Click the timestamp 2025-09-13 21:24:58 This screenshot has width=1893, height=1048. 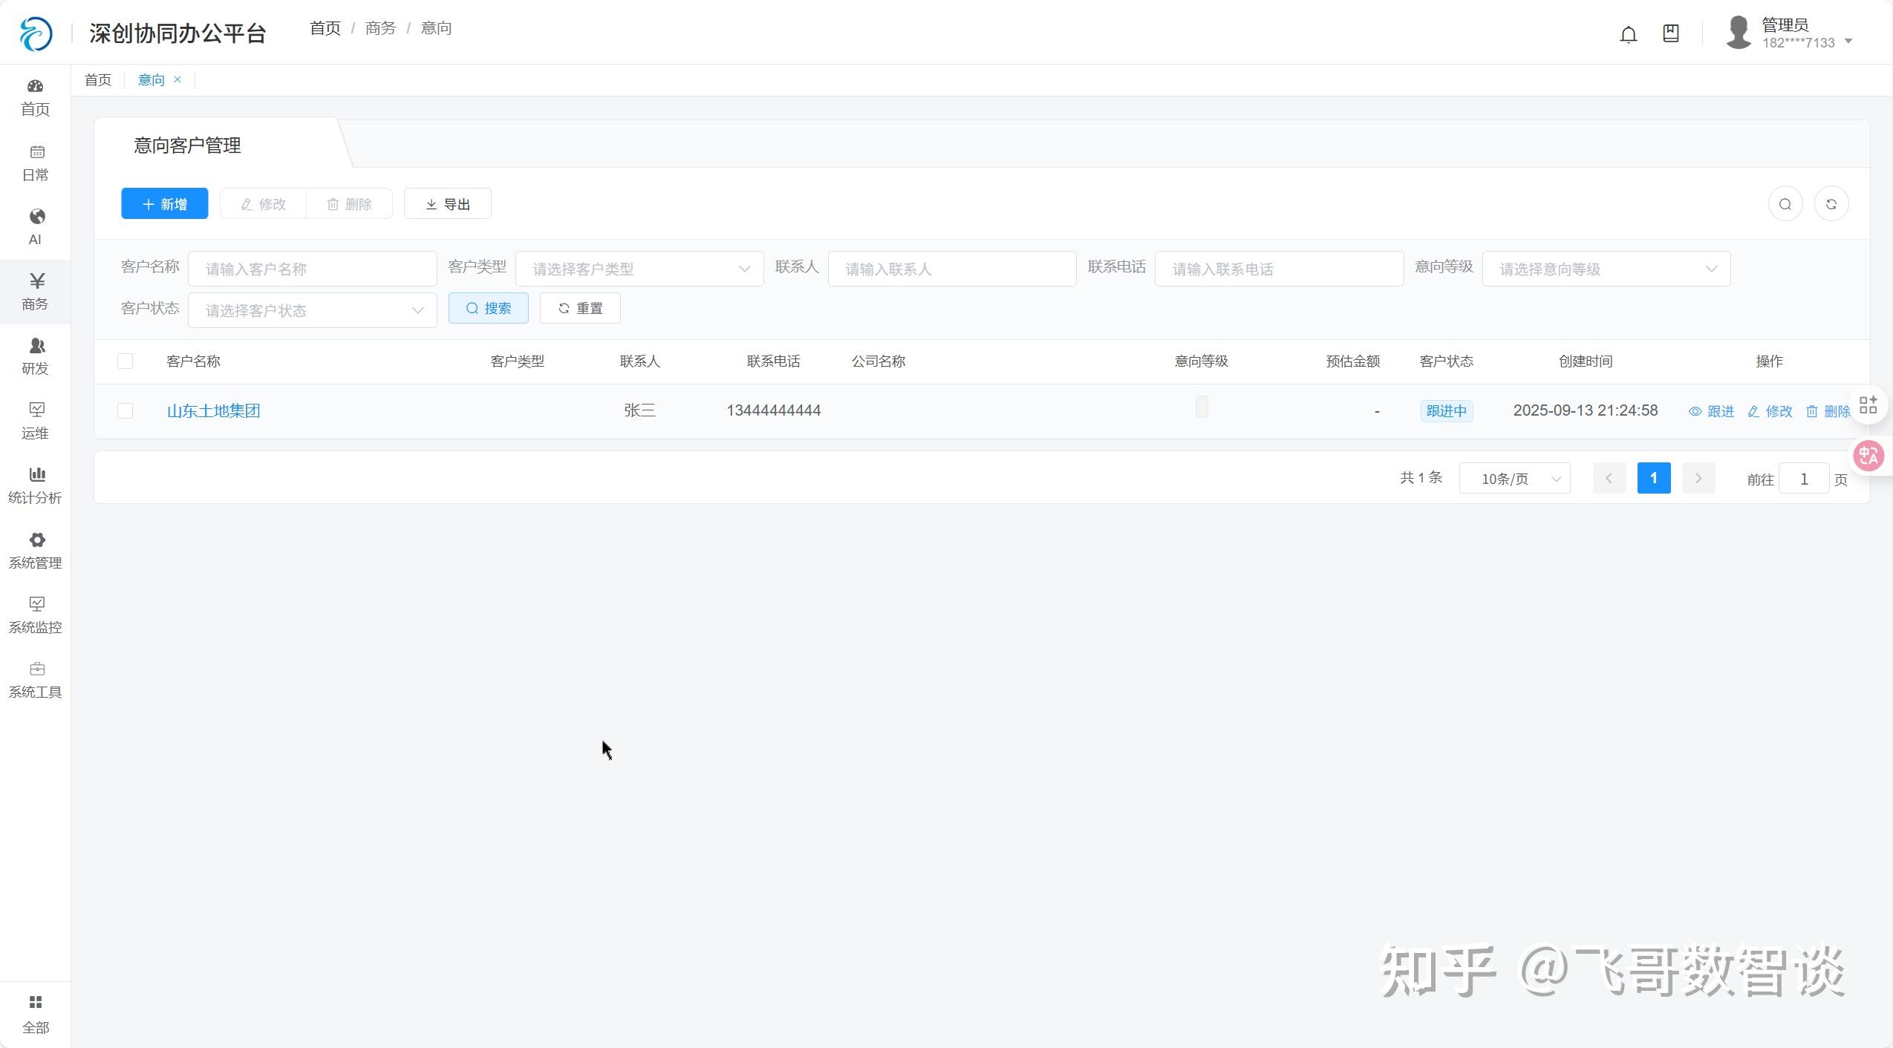(x=1586, y=410)
